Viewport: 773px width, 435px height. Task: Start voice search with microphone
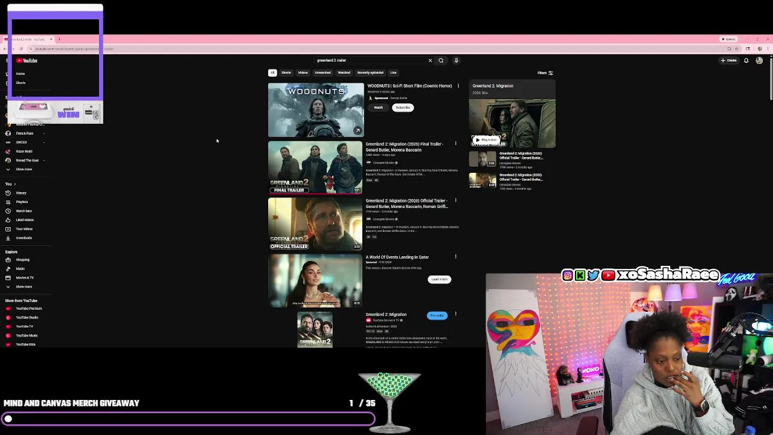click(456, 60)
